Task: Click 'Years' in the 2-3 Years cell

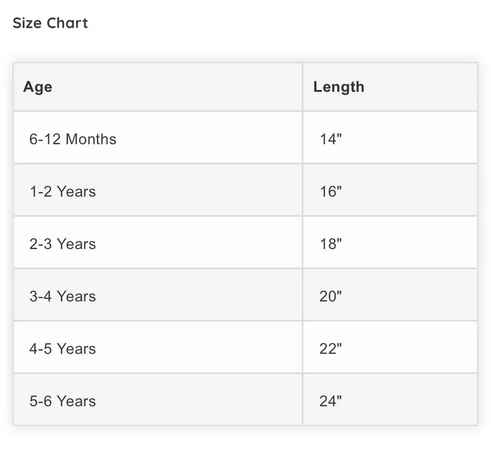Action: [76, 244]
